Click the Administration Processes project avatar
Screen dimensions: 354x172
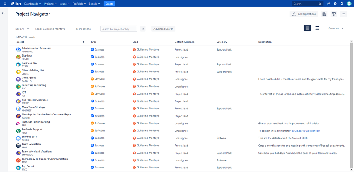tap(18, 50)
